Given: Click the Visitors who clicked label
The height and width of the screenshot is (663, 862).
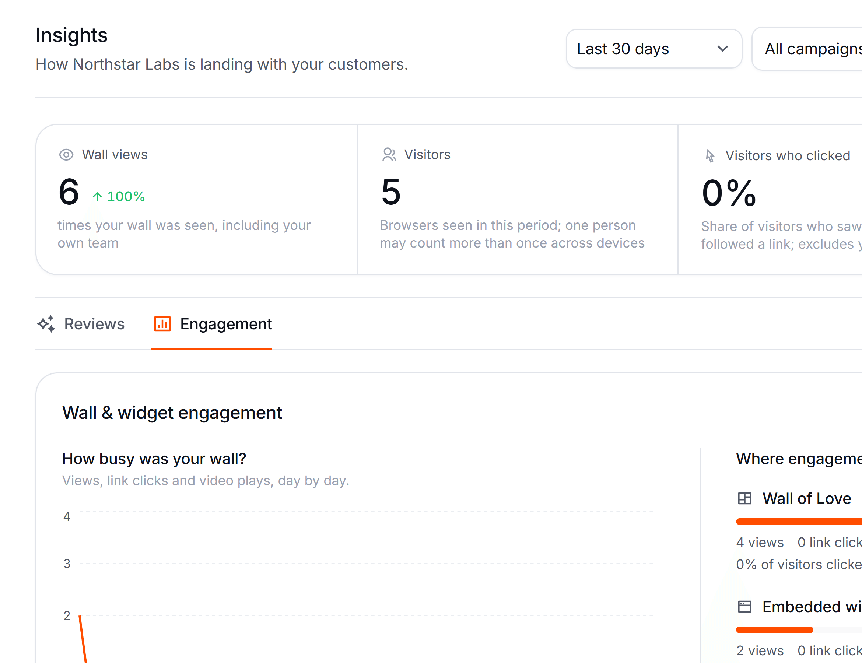Looking at the screenshot, I should click(788, 156).
